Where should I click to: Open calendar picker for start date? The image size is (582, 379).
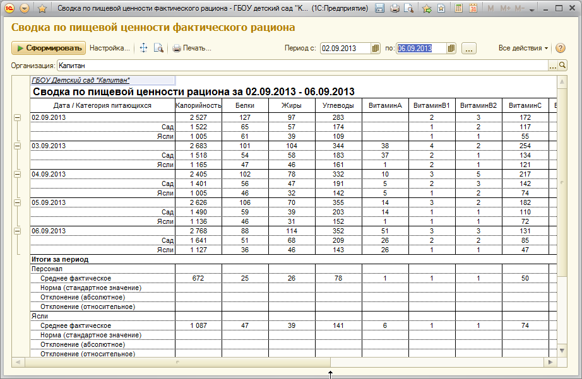[376, 48]
